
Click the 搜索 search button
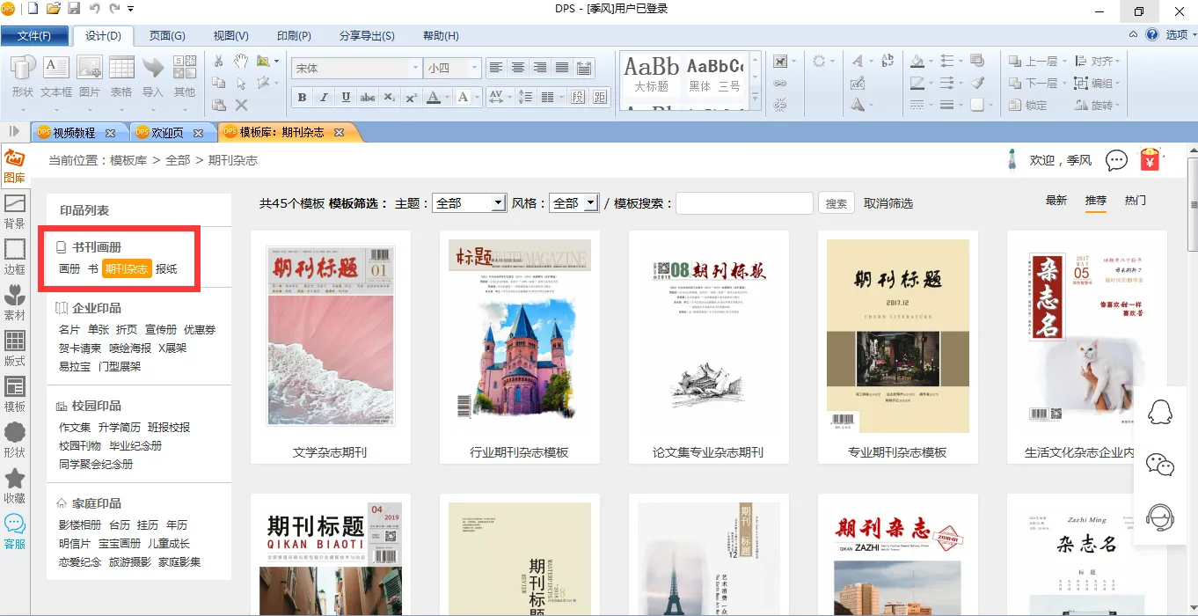point(836,203)
